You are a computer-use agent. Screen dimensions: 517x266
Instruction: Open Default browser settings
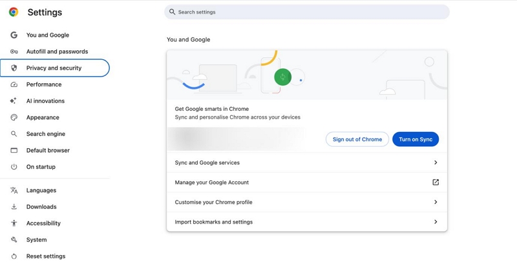(55, 150)
